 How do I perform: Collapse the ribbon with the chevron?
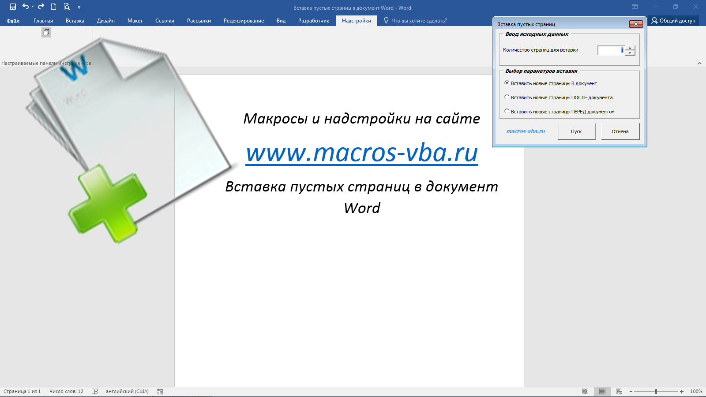point(699,63)
